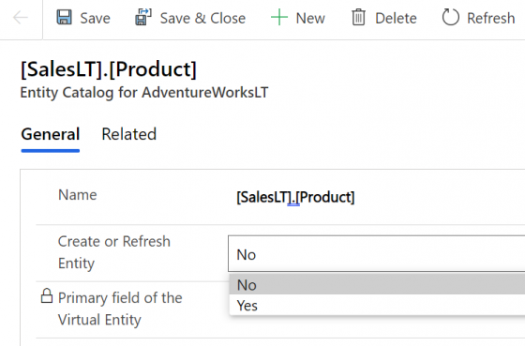525x346 pixels.
Task: Click Entity Catalog for AdventureWorksLT subtitle
Action: (x=144, y=93)
